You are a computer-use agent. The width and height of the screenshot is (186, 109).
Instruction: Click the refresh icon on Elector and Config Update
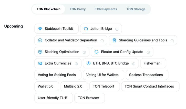click(x=96, y=52)
